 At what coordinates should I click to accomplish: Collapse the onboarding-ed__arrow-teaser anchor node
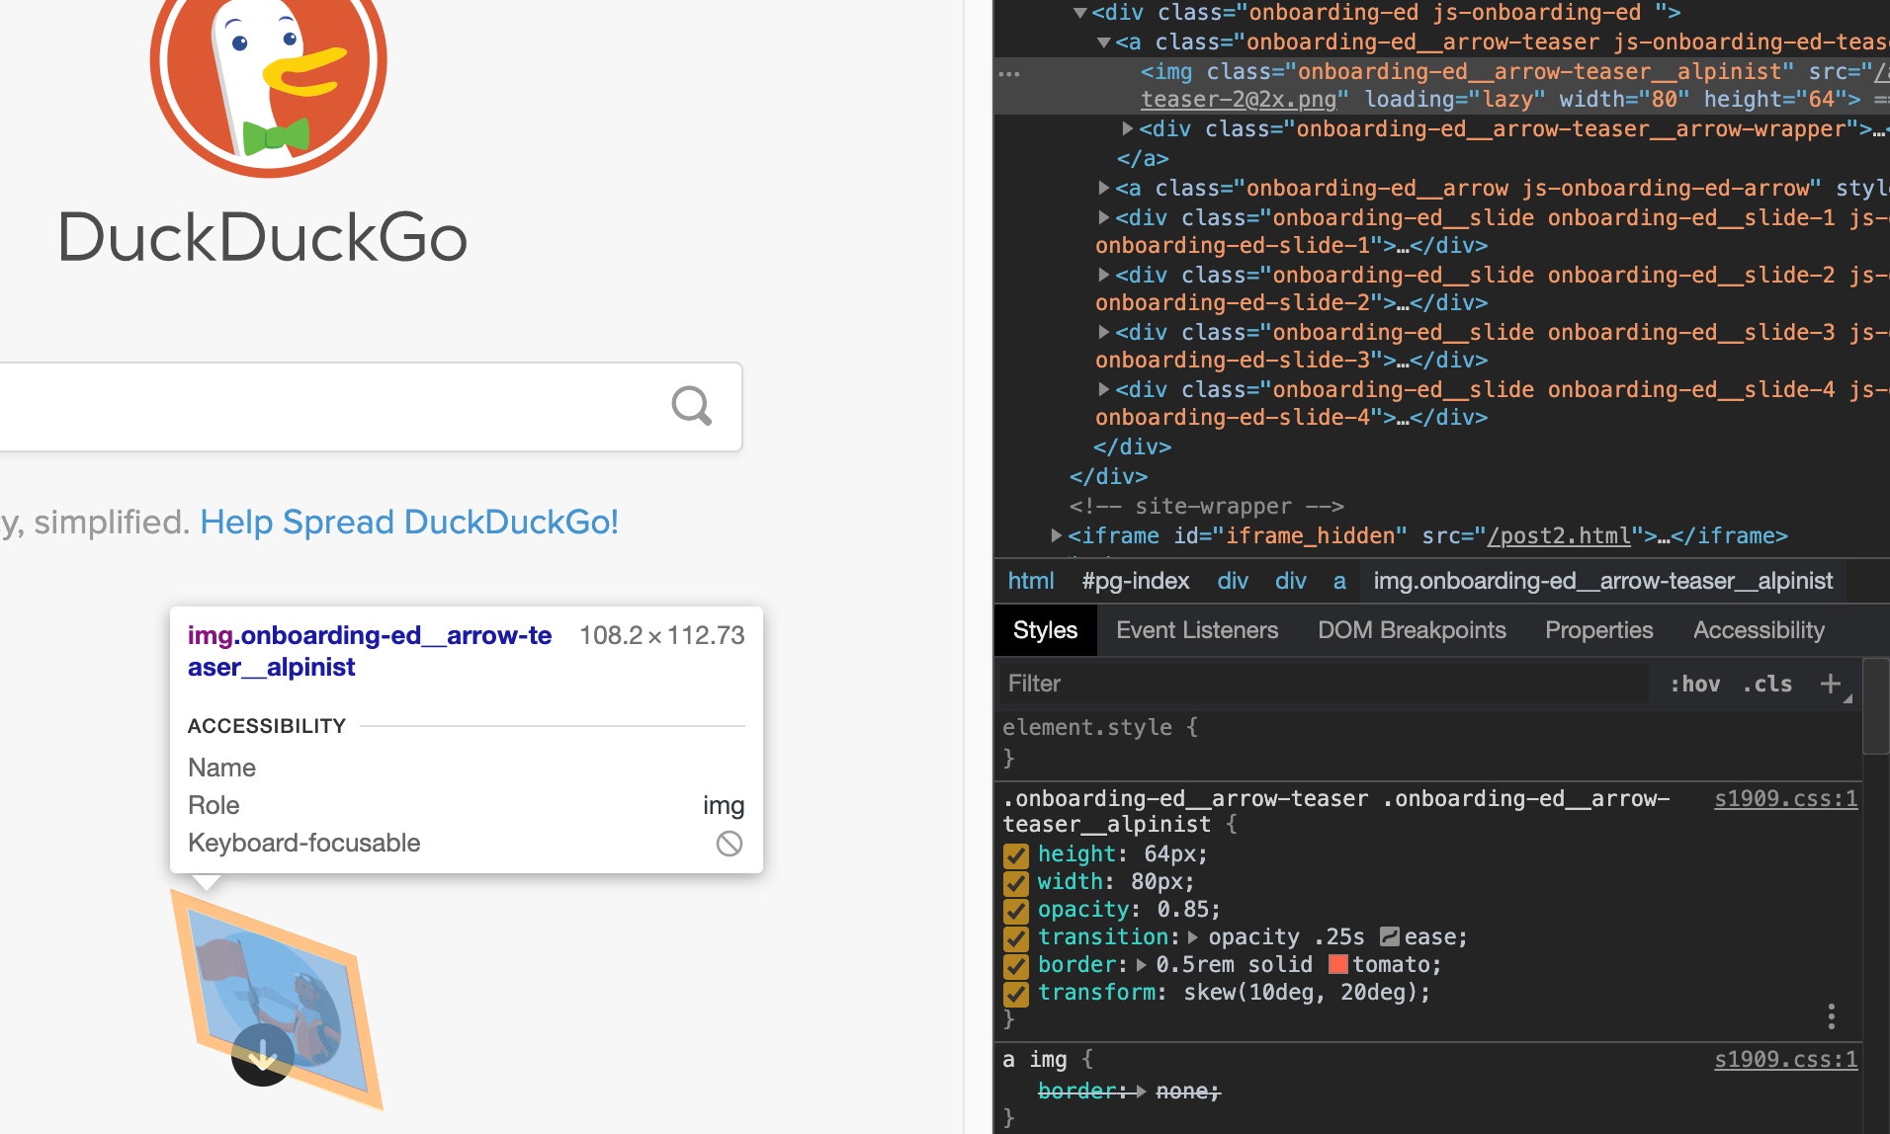(1104, 42)
